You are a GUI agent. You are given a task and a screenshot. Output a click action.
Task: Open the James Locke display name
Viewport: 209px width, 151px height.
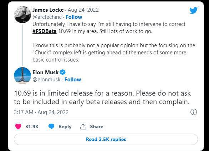point(48,10)
